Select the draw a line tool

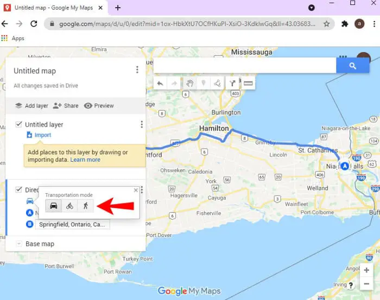pyautogui.click(x=217, y=84)
